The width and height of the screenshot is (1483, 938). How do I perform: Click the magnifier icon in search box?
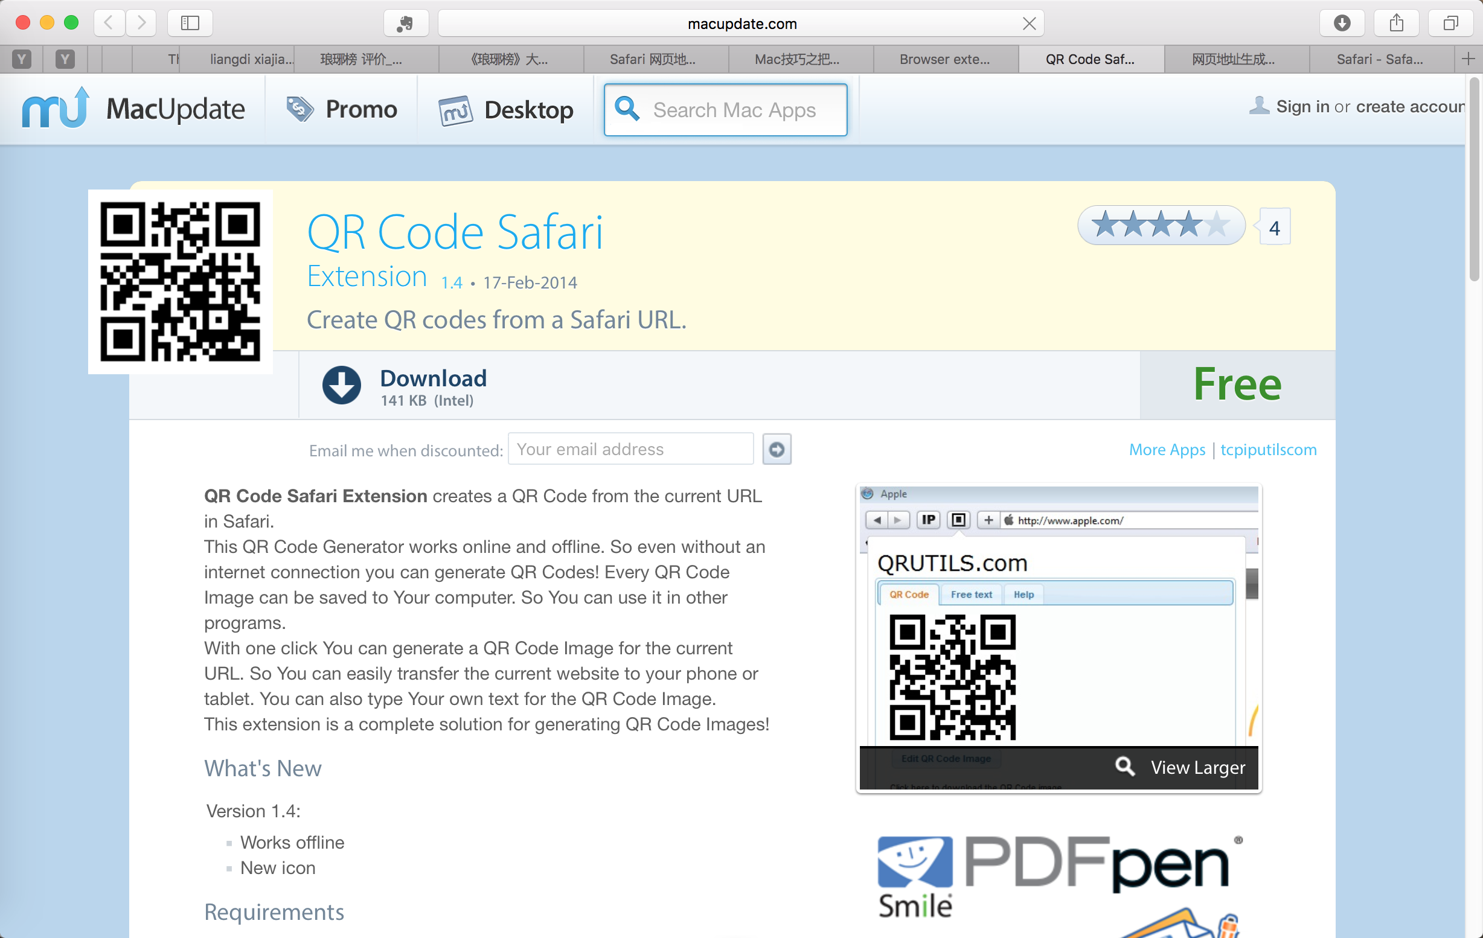[x=627, y=109]
